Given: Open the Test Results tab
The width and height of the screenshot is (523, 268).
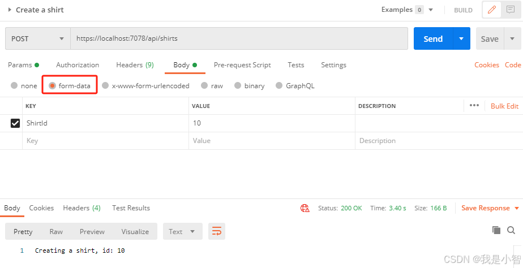Looking at the screenshot, I should tap(131, 208).
